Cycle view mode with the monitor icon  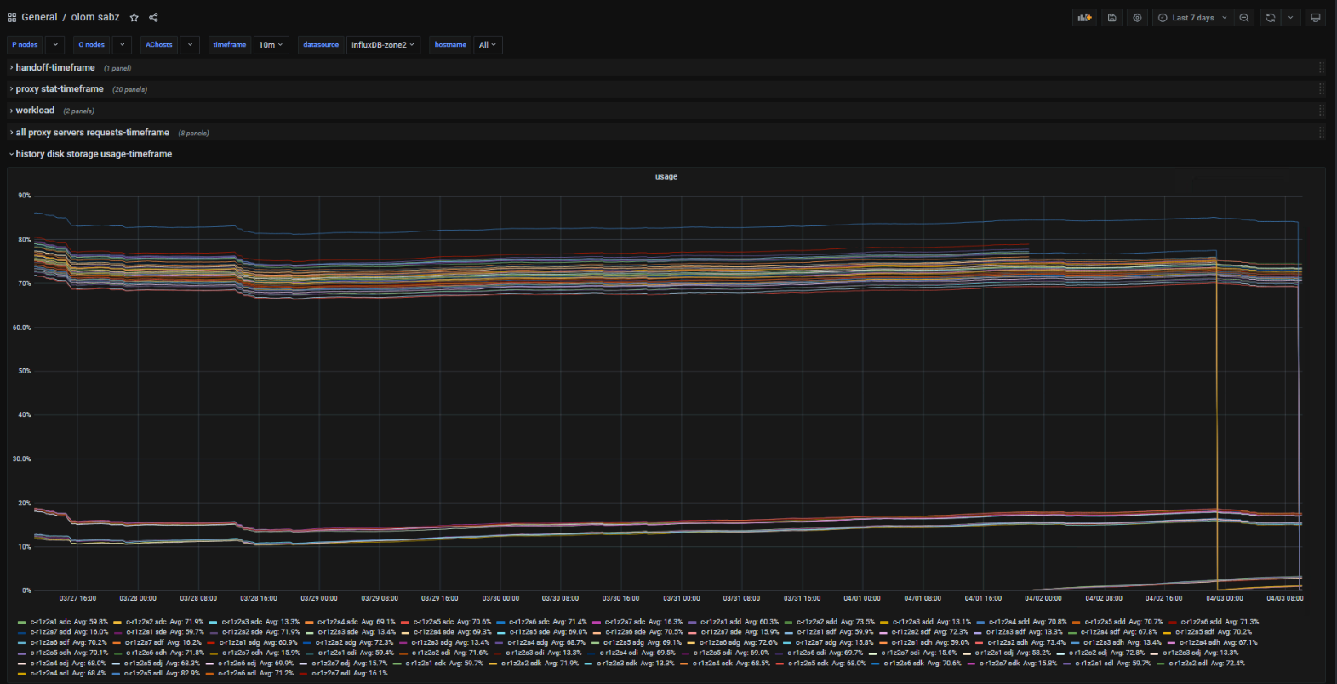(1315, 18)
